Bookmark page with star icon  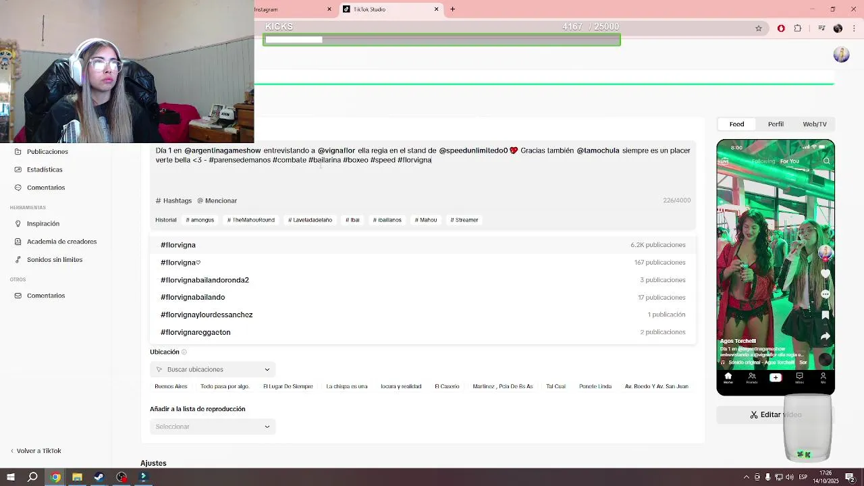coord(759,28)
